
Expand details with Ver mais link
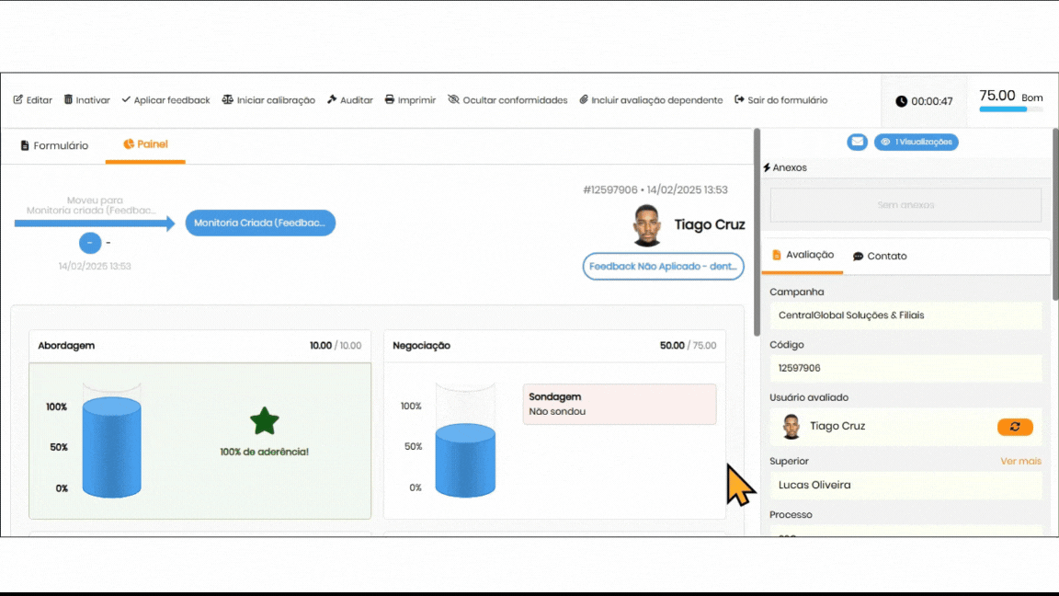(x=1020, y=461)
